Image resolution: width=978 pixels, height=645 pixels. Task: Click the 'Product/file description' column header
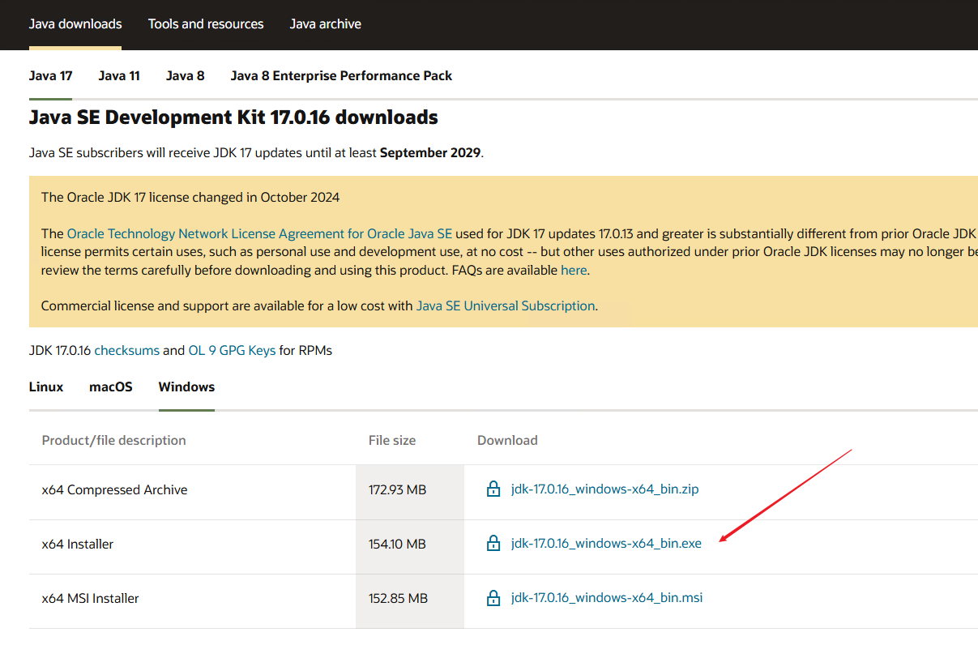(114, 440)
